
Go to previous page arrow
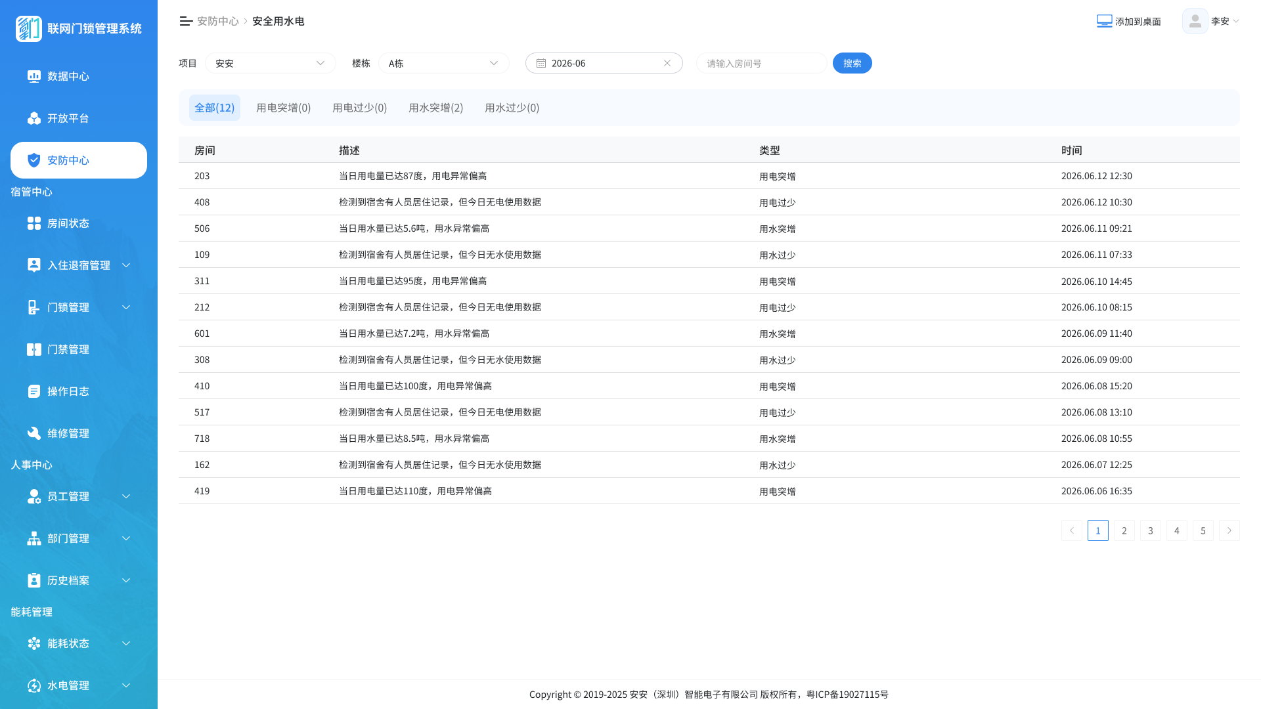[x=1072, y=530]
